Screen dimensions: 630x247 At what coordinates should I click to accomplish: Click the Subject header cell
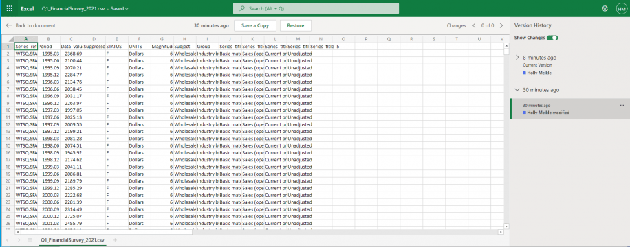tap(184, 46)
